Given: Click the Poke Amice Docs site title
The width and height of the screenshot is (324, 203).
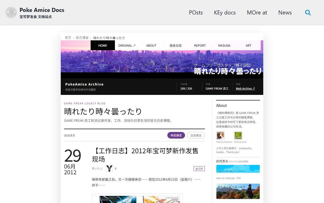Looking at the screenshot, I should 42,10.
